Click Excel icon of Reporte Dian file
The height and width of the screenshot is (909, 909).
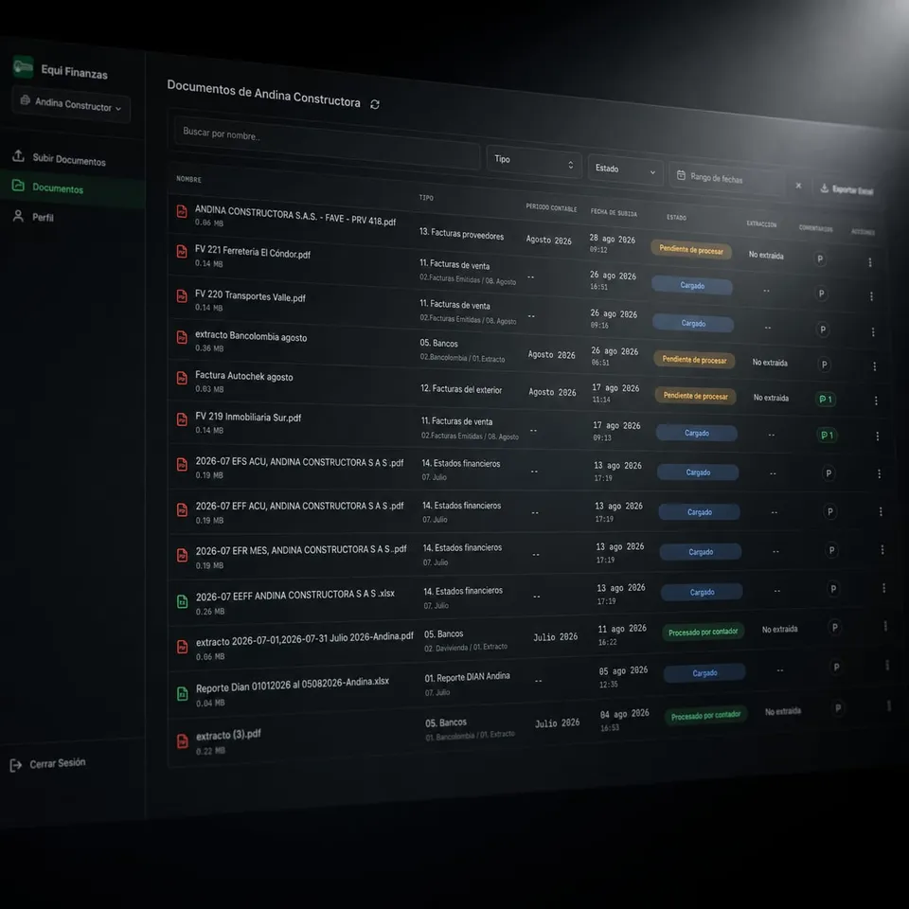(182, 693)
